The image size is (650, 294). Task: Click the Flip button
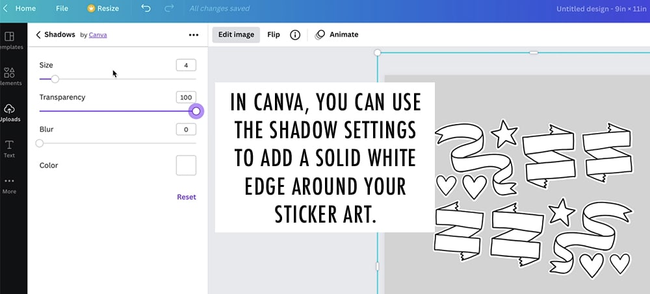click(274, 35)
